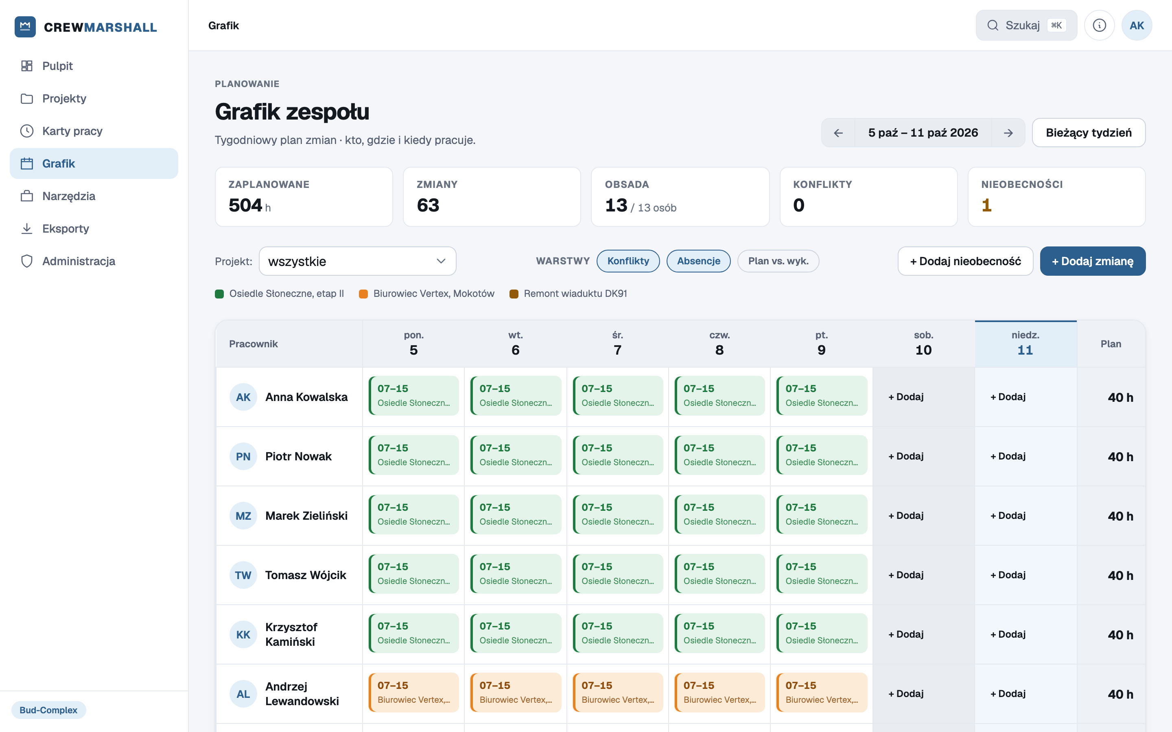Screen dimensions: 1172x732
Task: Select Grafik calendar icon in sidebar
Action: [x=26, y=163]
